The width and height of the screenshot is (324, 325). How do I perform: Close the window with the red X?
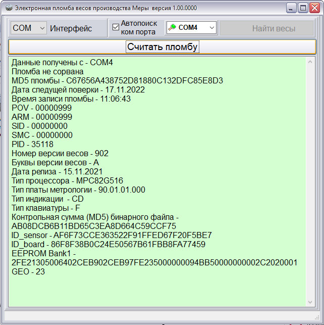point(314,8)
